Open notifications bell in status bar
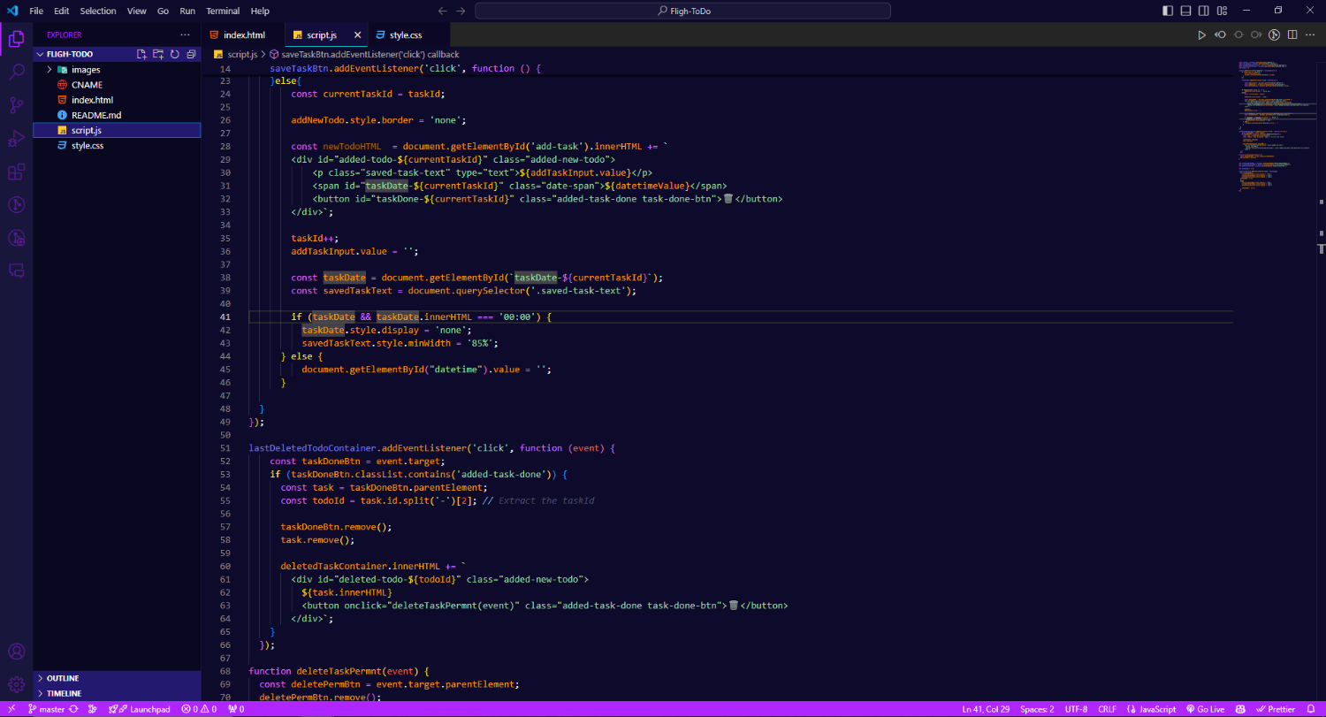 (x=1313, y=709)
